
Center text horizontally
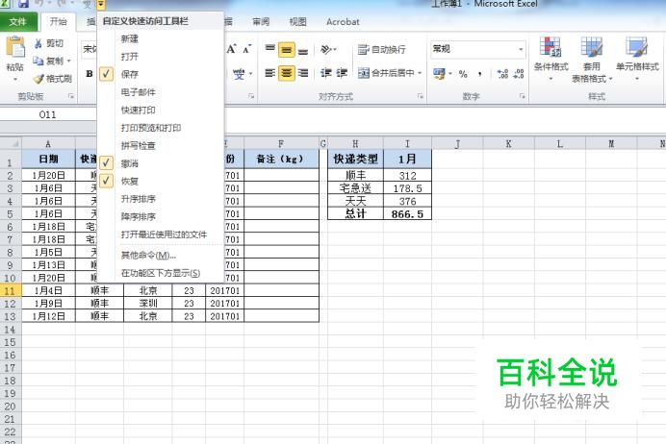point(287,73)
